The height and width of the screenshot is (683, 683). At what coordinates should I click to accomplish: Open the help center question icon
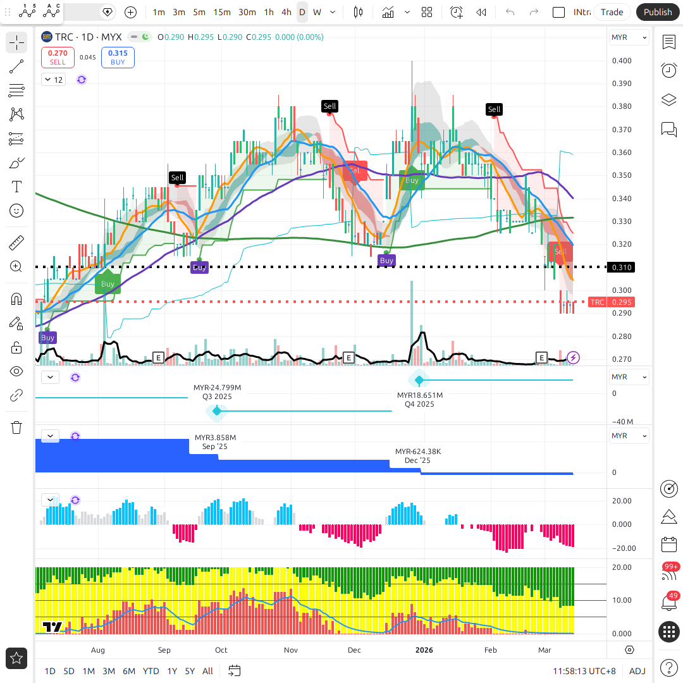669,667
